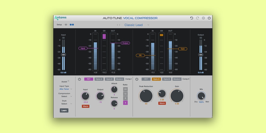Click the Mix Dry/Wet knob
The width and height of the screenshot is (266, 133).
tap(201, 96)
